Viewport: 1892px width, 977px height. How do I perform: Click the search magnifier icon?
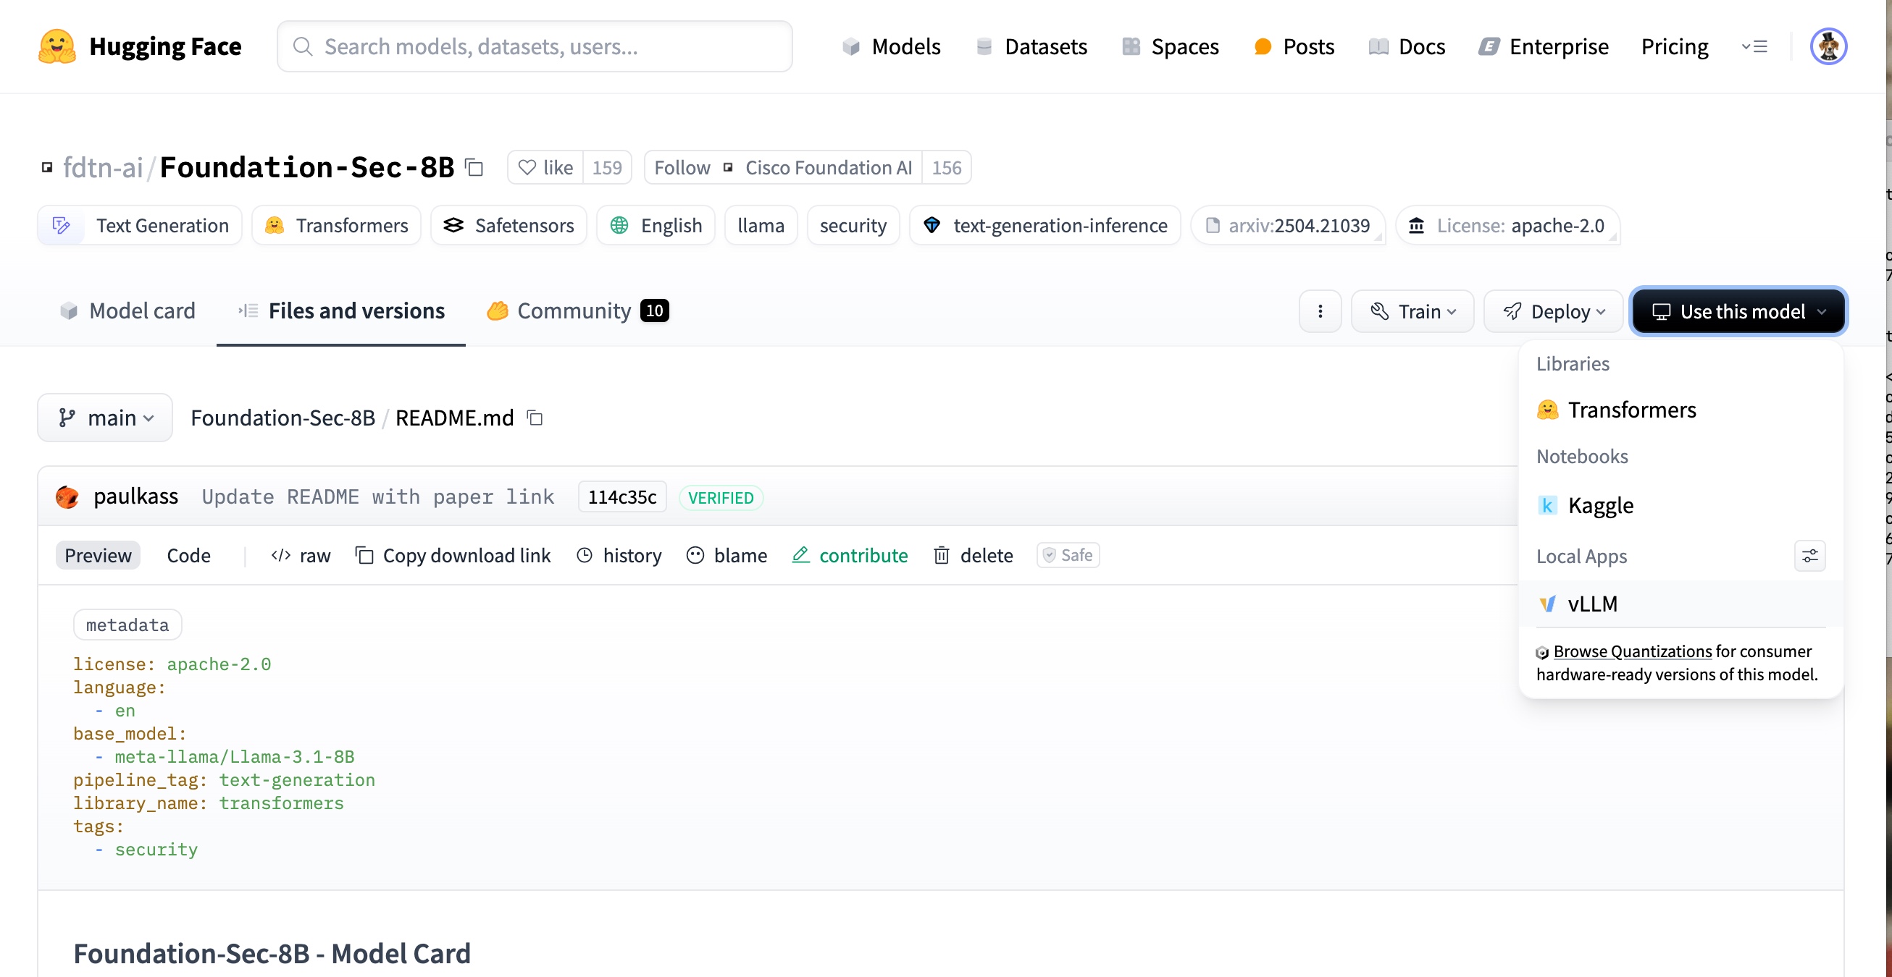pyautogui.click(x=303, y=46)
